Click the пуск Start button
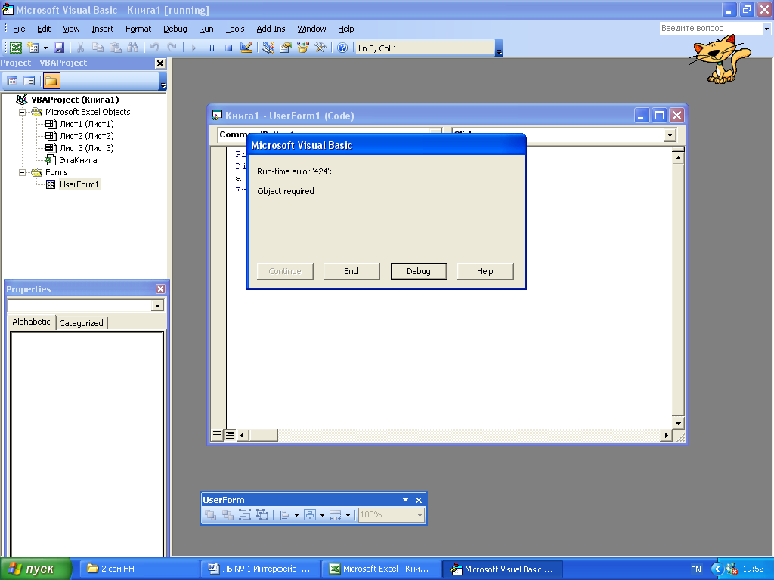Image resolution: width=774 pixels, height=580 pixels. tap(36, 569)
